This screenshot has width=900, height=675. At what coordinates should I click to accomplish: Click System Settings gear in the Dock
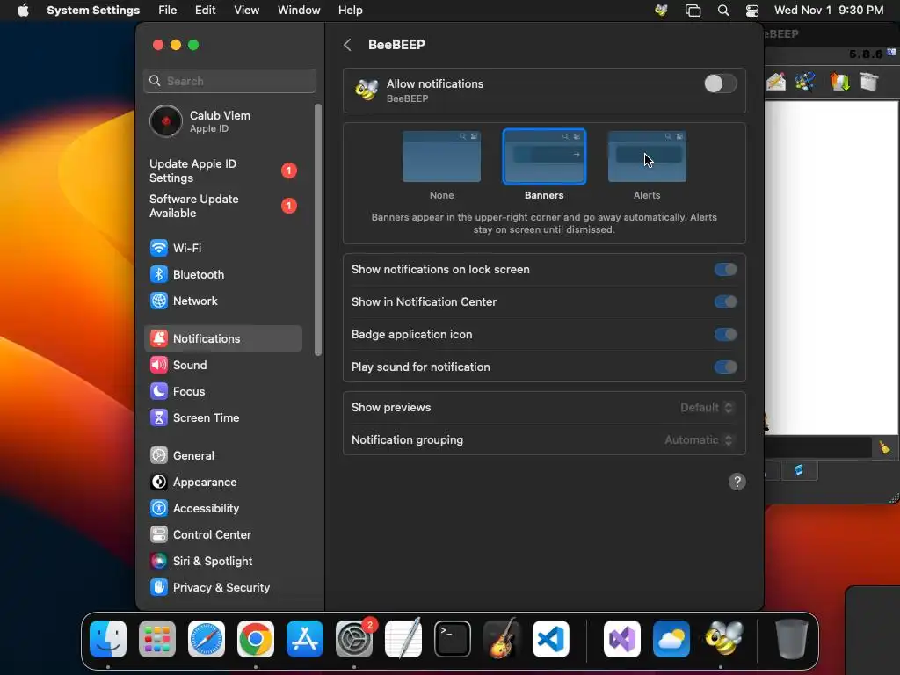pos(354,638)
